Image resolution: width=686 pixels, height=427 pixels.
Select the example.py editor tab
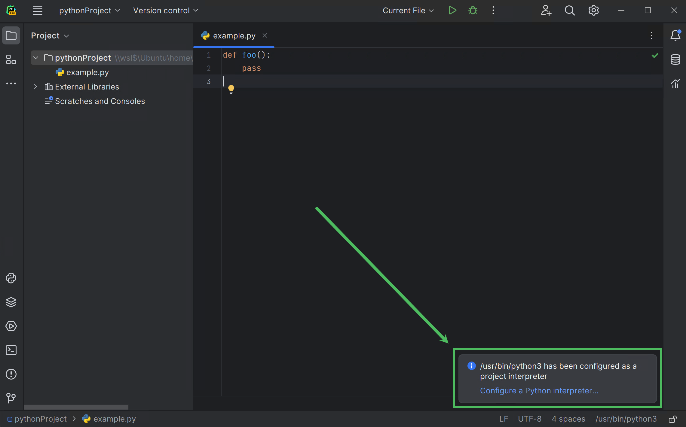234,35
